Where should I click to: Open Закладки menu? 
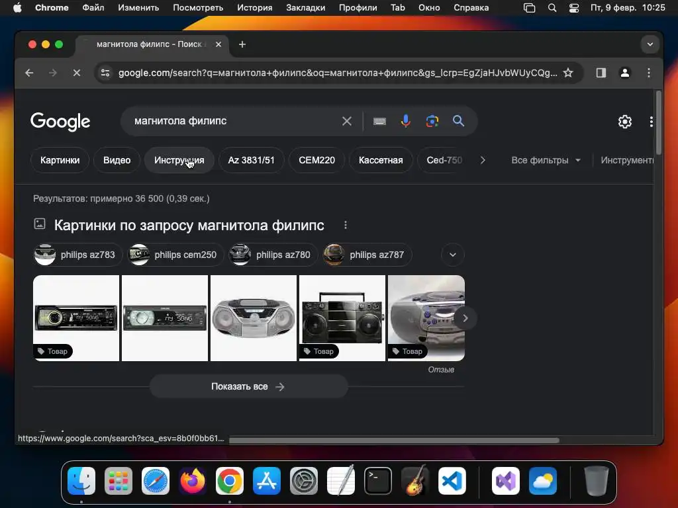306,8
